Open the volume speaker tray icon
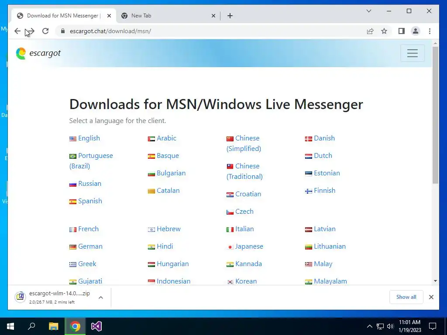This screenshot has height=335, width=447. tap(391, 326)
